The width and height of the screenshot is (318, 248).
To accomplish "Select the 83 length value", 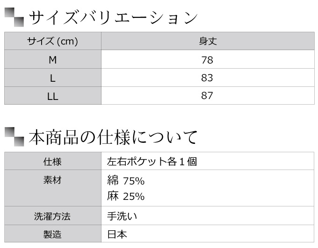I will tap(207, 78).
